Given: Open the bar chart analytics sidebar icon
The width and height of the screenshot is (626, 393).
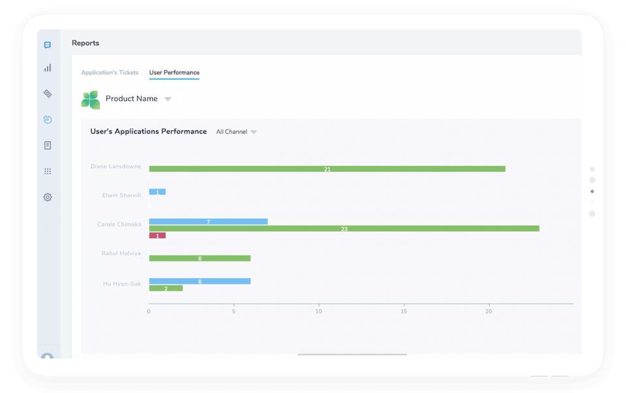Looking at the screenshot, I should point(48,68).
